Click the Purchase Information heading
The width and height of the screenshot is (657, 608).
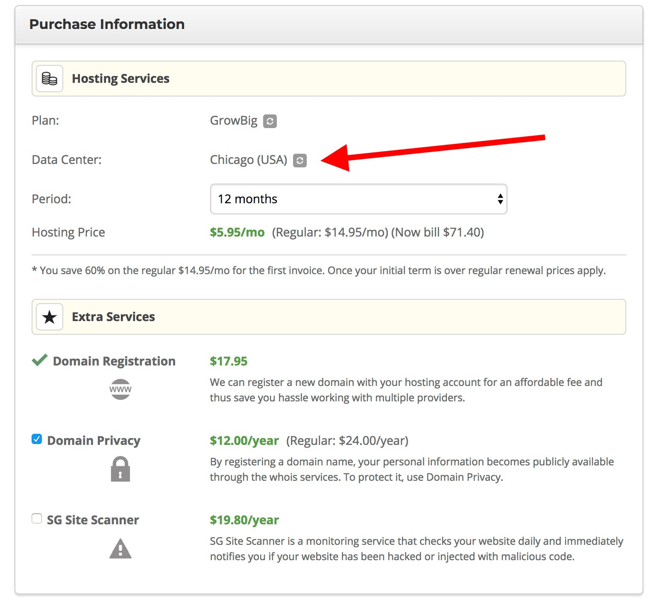107,24
